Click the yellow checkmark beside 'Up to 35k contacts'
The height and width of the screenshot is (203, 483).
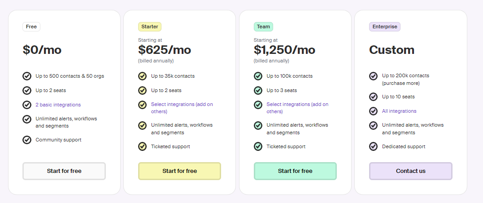tap(142, 76)
